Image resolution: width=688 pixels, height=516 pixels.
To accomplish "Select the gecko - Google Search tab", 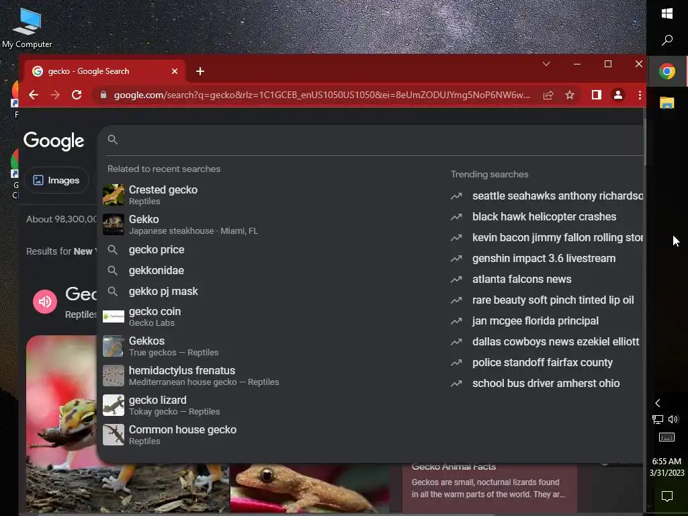I will [104, 71].
